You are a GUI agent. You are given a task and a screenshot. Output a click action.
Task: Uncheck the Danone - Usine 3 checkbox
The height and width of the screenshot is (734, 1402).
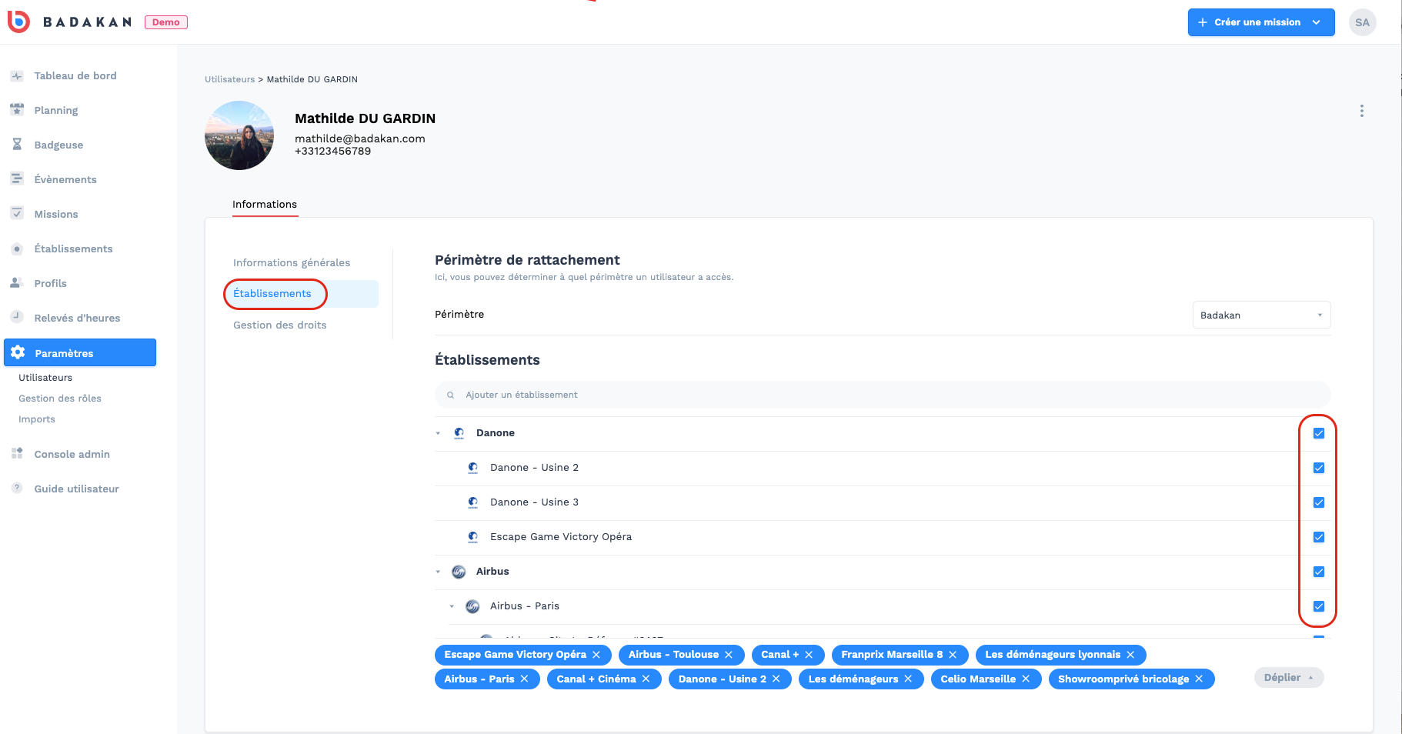[x=1319, y=502]
